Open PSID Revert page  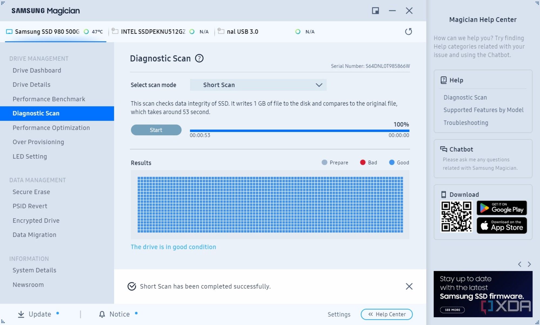[30, 206]
